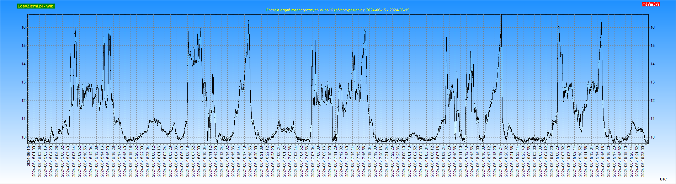The width and height of the screenshot is (676, 184).
Task: Click the 13 value on the left y-axis
Action: pos(23,82)
